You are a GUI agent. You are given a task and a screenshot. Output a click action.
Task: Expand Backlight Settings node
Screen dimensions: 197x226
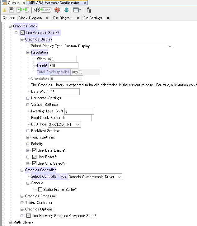click(x=28, y=131)
